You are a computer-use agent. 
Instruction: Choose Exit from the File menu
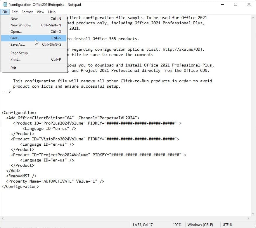34,68
